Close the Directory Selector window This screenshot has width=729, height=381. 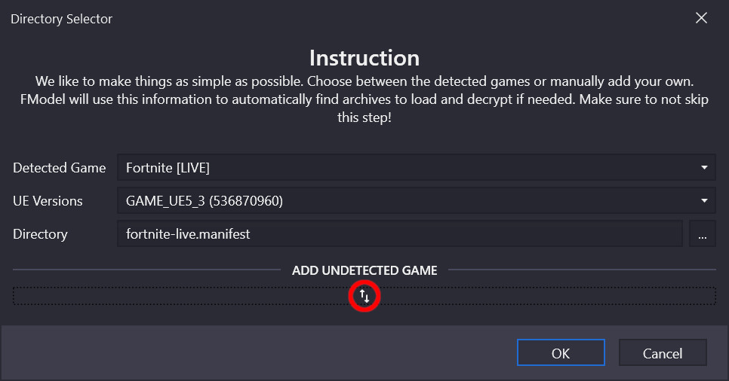point(701,18)
